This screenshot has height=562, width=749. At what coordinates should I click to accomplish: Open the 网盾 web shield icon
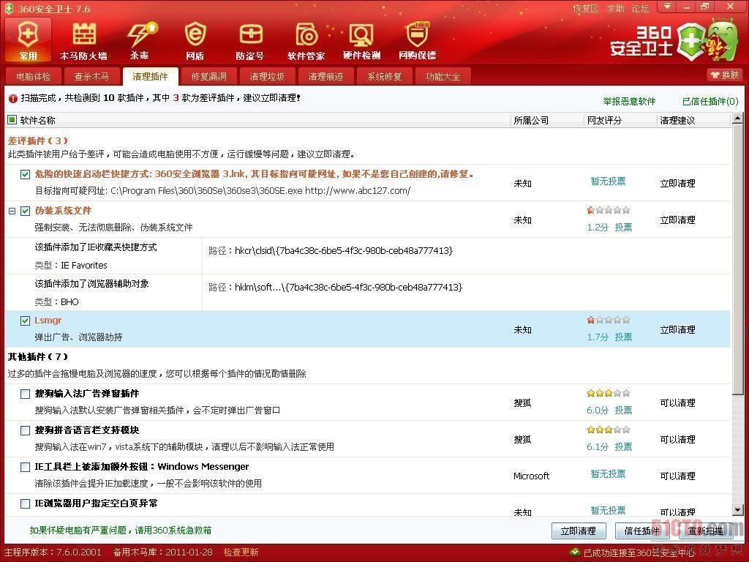coord(195,40)
